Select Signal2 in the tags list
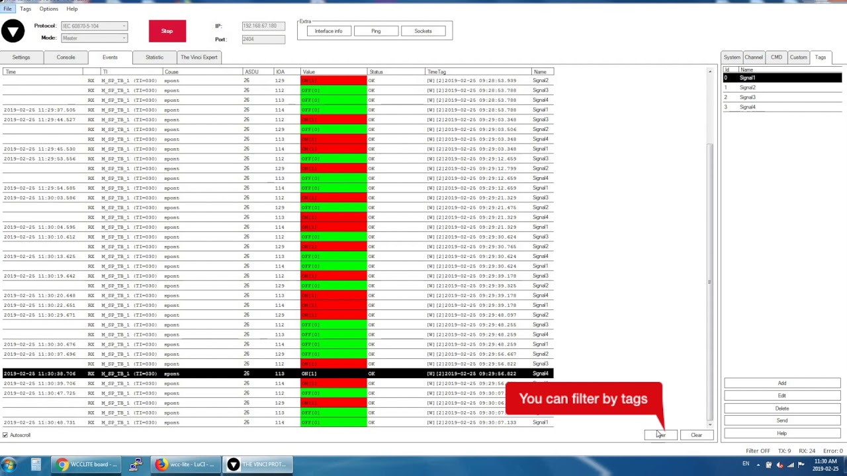 click(782, 87)
